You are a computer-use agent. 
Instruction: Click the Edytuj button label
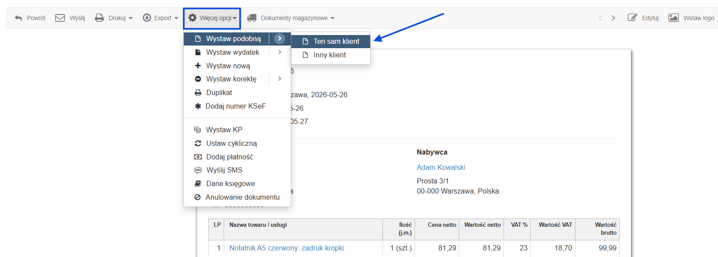[x=650, y=18]
